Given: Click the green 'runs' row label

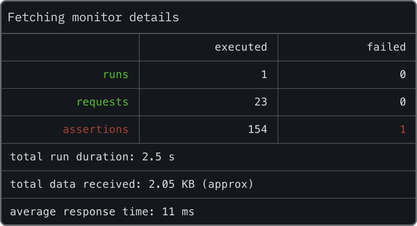Looking at the screenshot, I should (116, 75).
